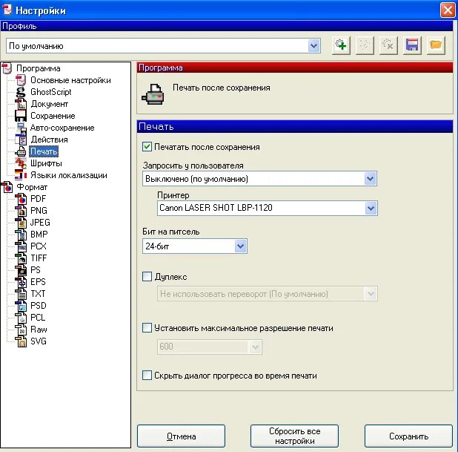Select the GhostScript tree label

click(51, 92)
